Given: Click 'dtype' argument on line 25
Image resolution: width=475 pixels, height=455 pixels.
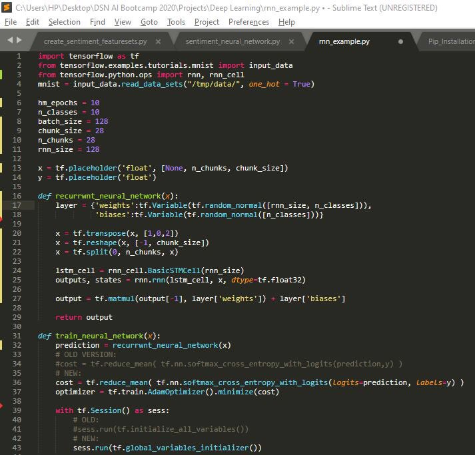Looking at the screenshot, I should click(x=242, y=280).
